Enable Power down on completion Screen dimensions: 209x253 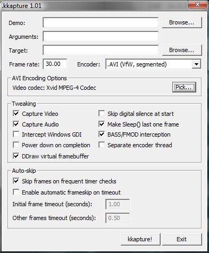16,145
